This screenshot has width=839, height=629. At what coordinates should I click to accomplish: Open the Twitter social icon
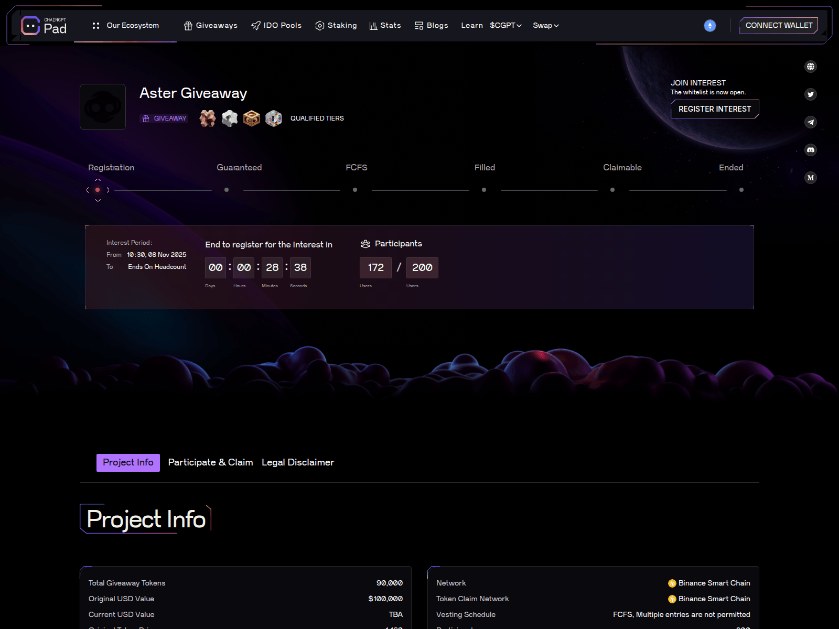(x=811, y=94)
